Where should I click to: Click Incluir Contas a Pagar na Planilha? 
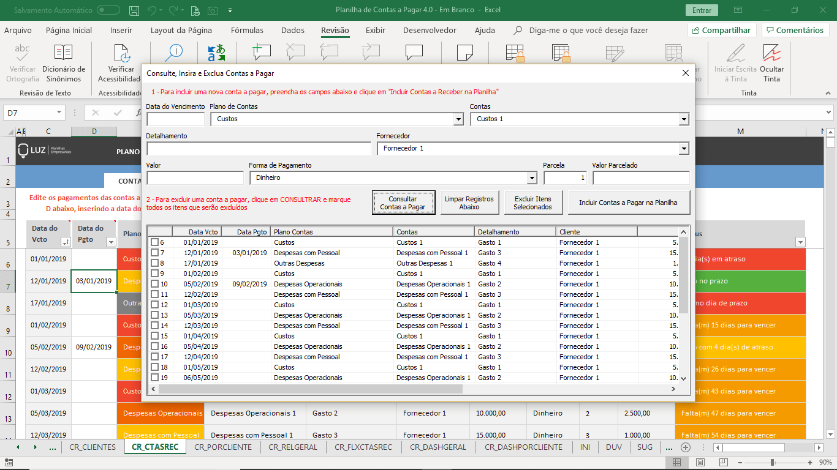(x=628, y=203)
